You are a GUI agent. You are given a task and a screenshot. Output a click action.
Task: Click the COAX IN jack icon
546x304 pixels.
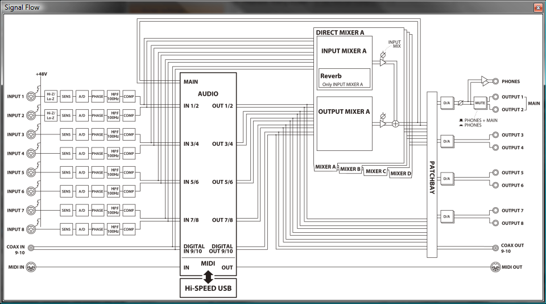(x=31, y=248)
